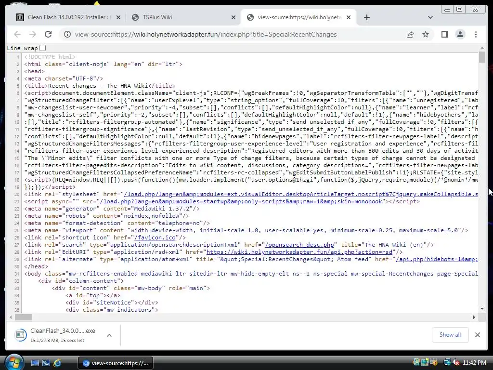The height and width of the screenshot is (370, 493).
Task: Reload the view-source page
Action: pyautogui.click(x=48, y=34)
